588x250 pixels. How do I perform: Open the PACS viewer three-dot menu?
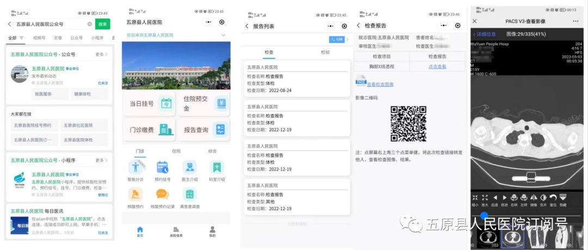pyautogui.click(x=575, y=21)
